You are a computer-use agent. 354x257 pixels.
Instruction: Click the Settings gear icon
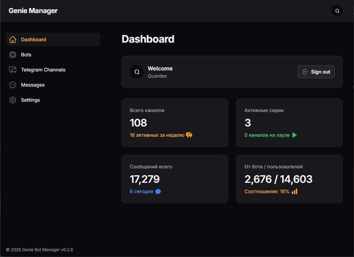[x=13, y=100]
